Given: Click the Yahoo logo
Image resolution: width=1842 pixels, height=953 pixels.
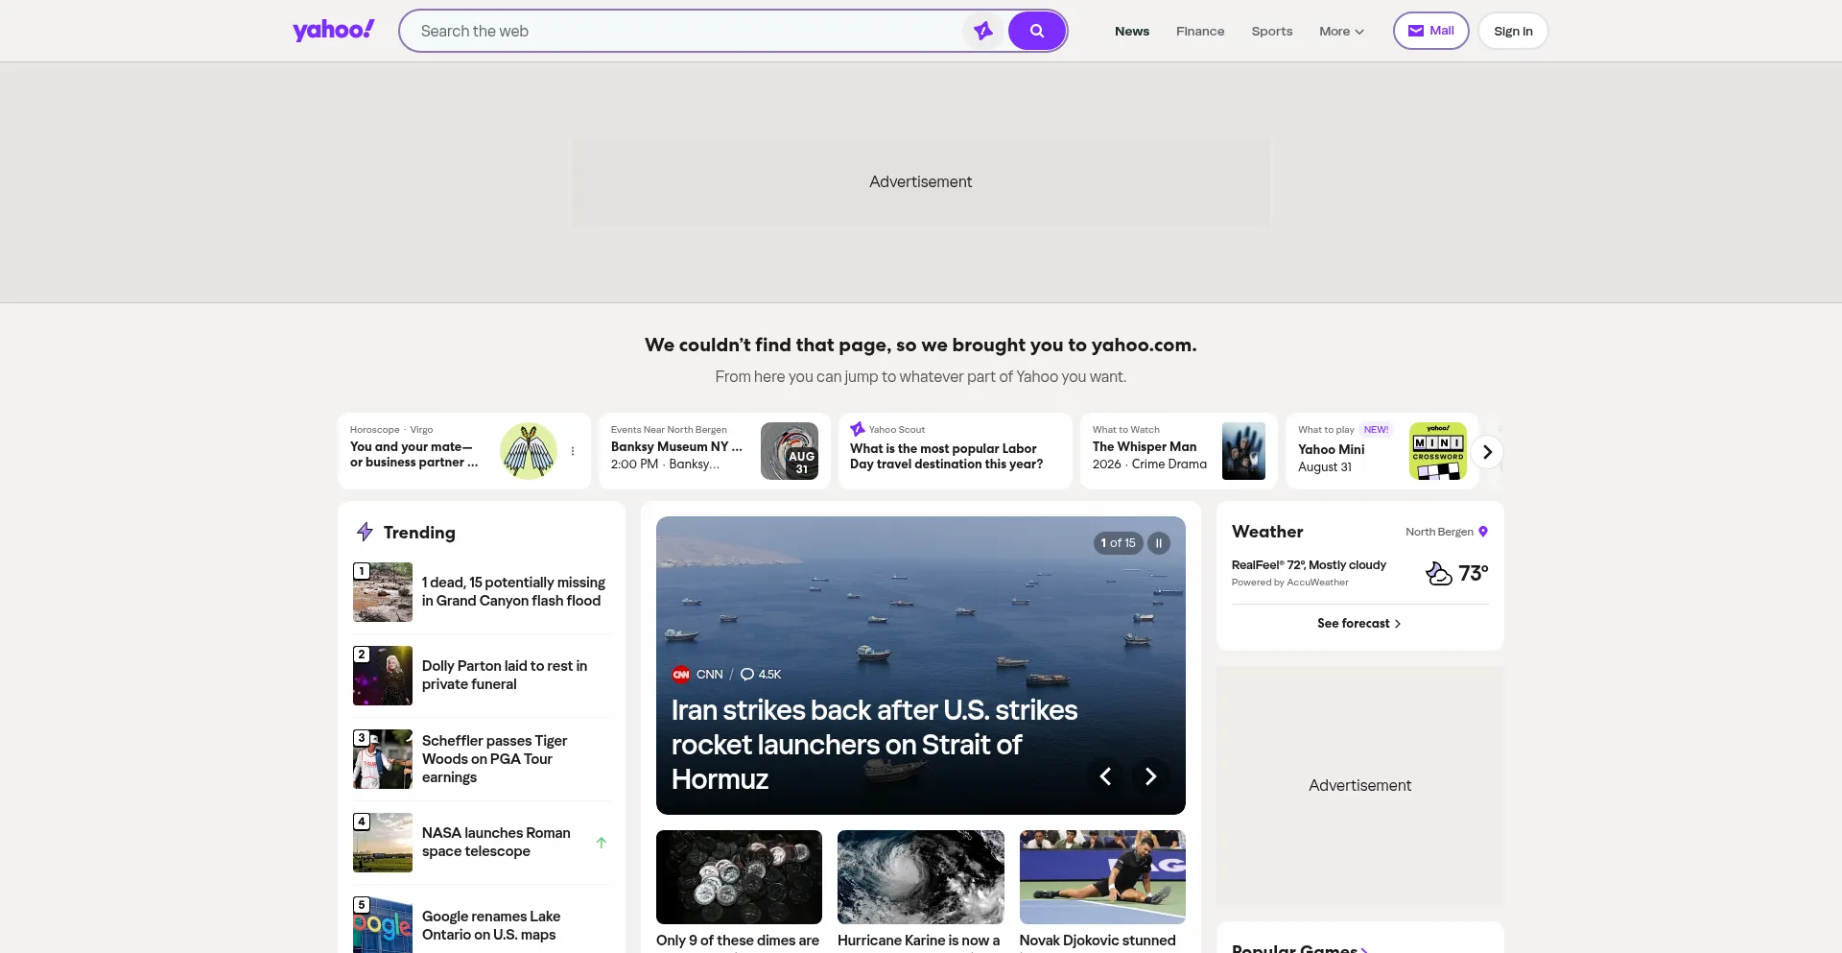Looking at the screenshot, I should [x=334, y=31].
